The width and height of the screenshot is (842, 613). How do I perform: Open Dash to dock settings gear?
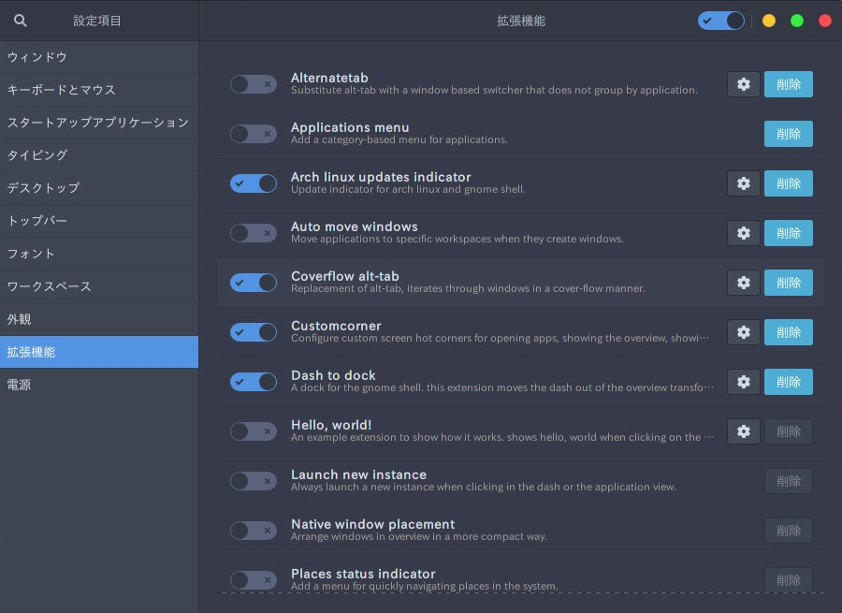pos(744,382)
